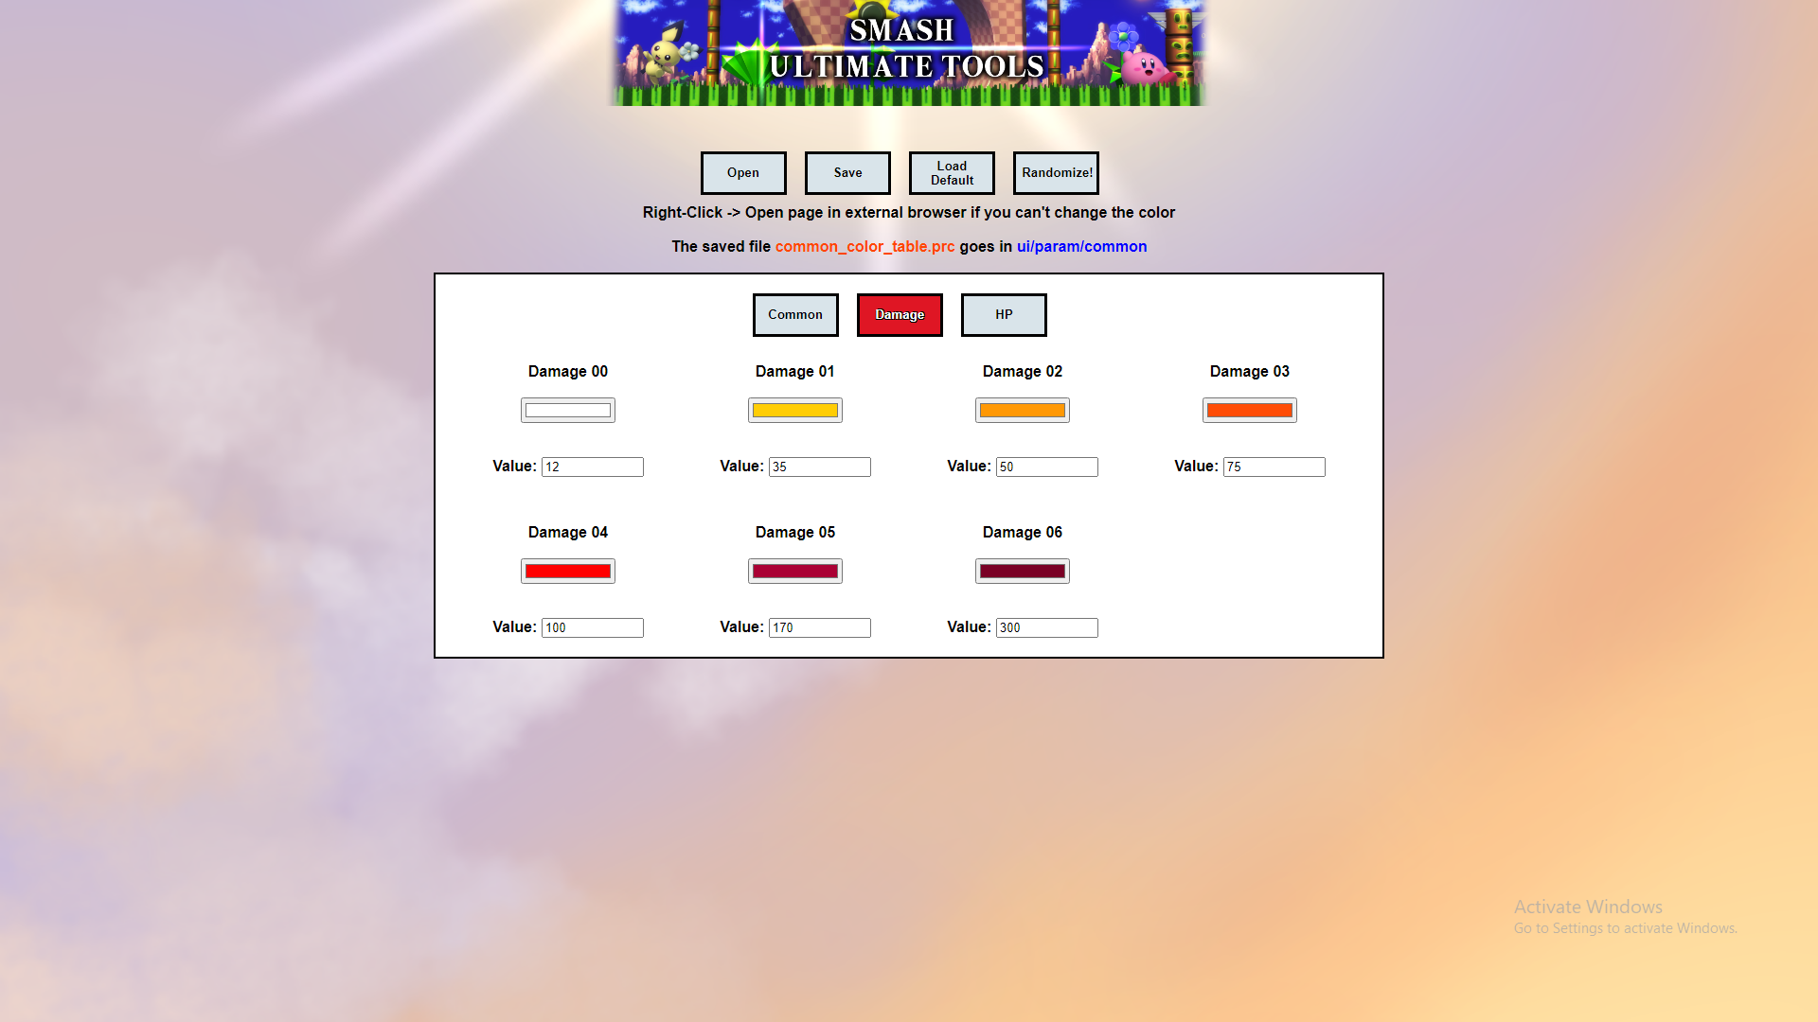Select the Damage tab
This screenshot has width=1818, height=1022.
click(899, 313)
